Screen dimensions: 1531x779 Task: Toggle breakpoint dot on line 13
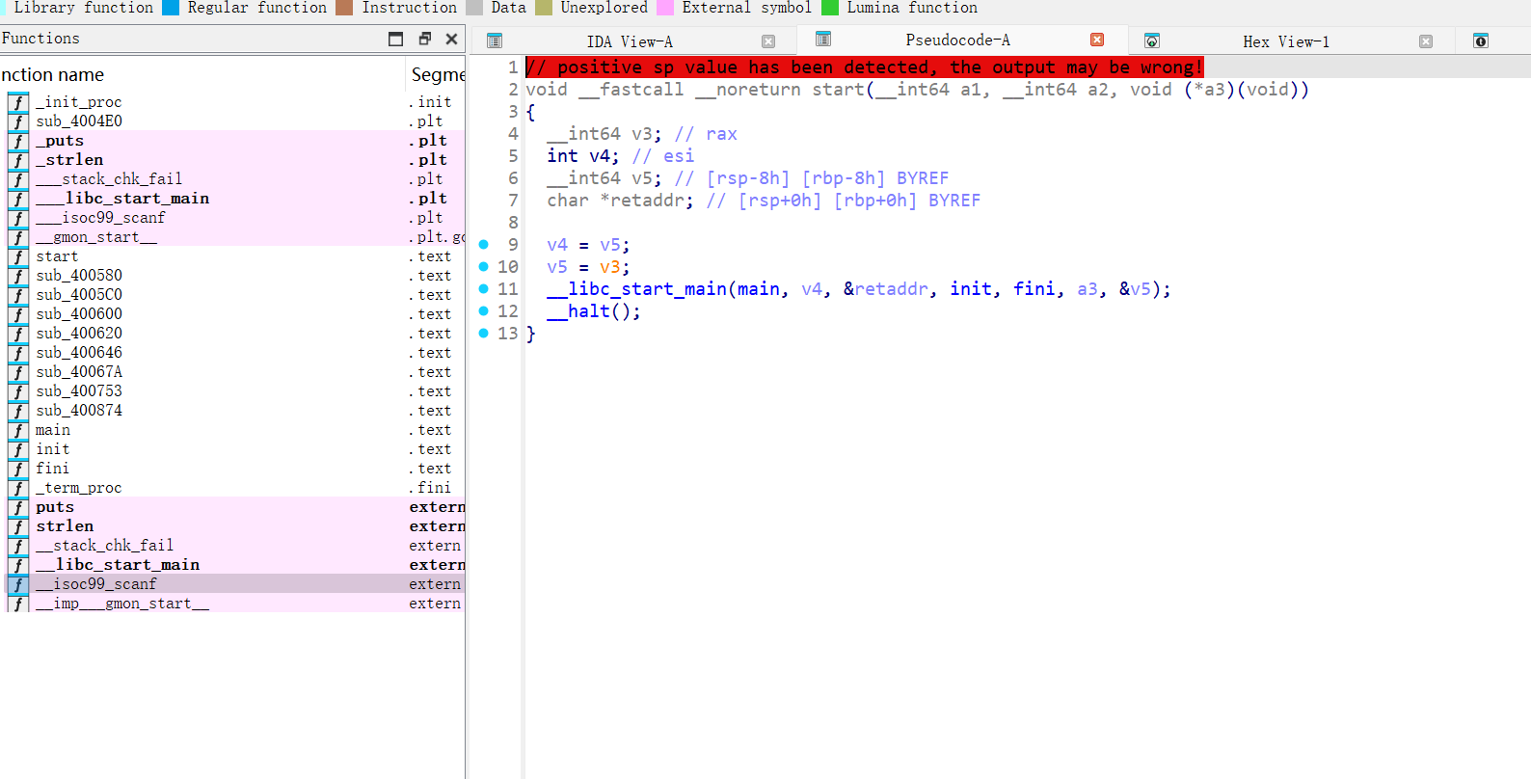pyautogui.click(x=484, y=334)
